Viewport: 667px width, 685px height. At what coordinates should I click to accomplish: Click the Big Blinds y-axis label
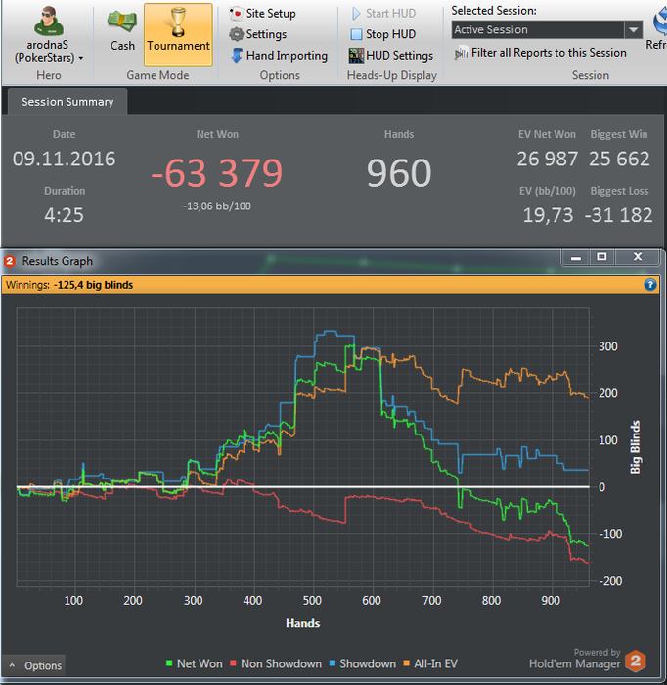click(x=635, y=447)
